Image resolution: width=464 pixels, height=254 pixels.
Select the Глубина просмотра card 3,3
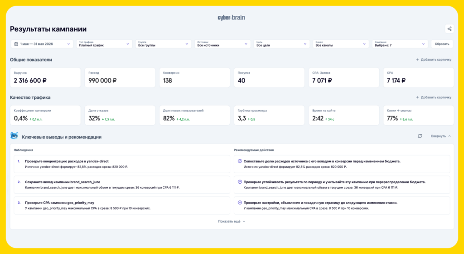pos(269,115)
